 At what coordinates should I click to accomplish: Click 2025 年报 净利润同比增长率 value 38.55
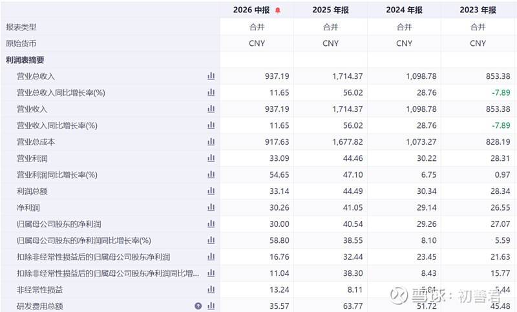(353, 240)
